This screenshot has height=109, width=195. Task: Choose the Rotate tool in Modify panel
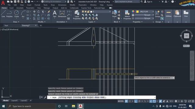coord(39,12)
